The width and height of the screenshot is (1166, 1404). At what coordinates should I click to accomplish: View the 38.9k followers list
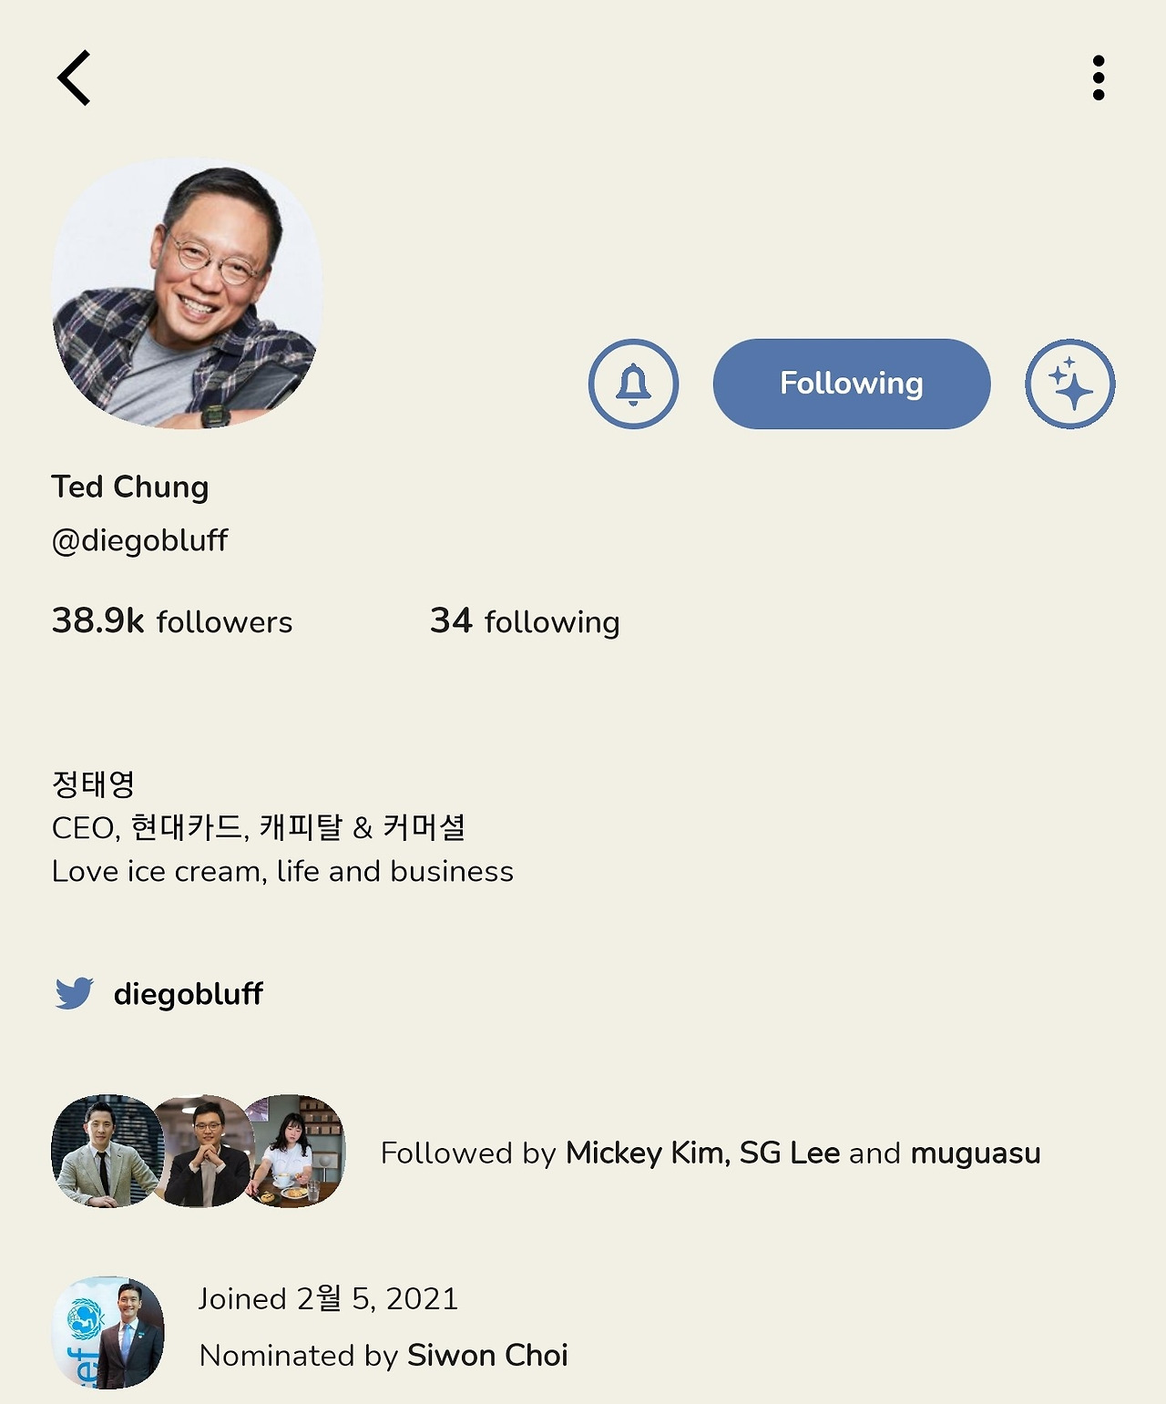click(x=172, y=621)
